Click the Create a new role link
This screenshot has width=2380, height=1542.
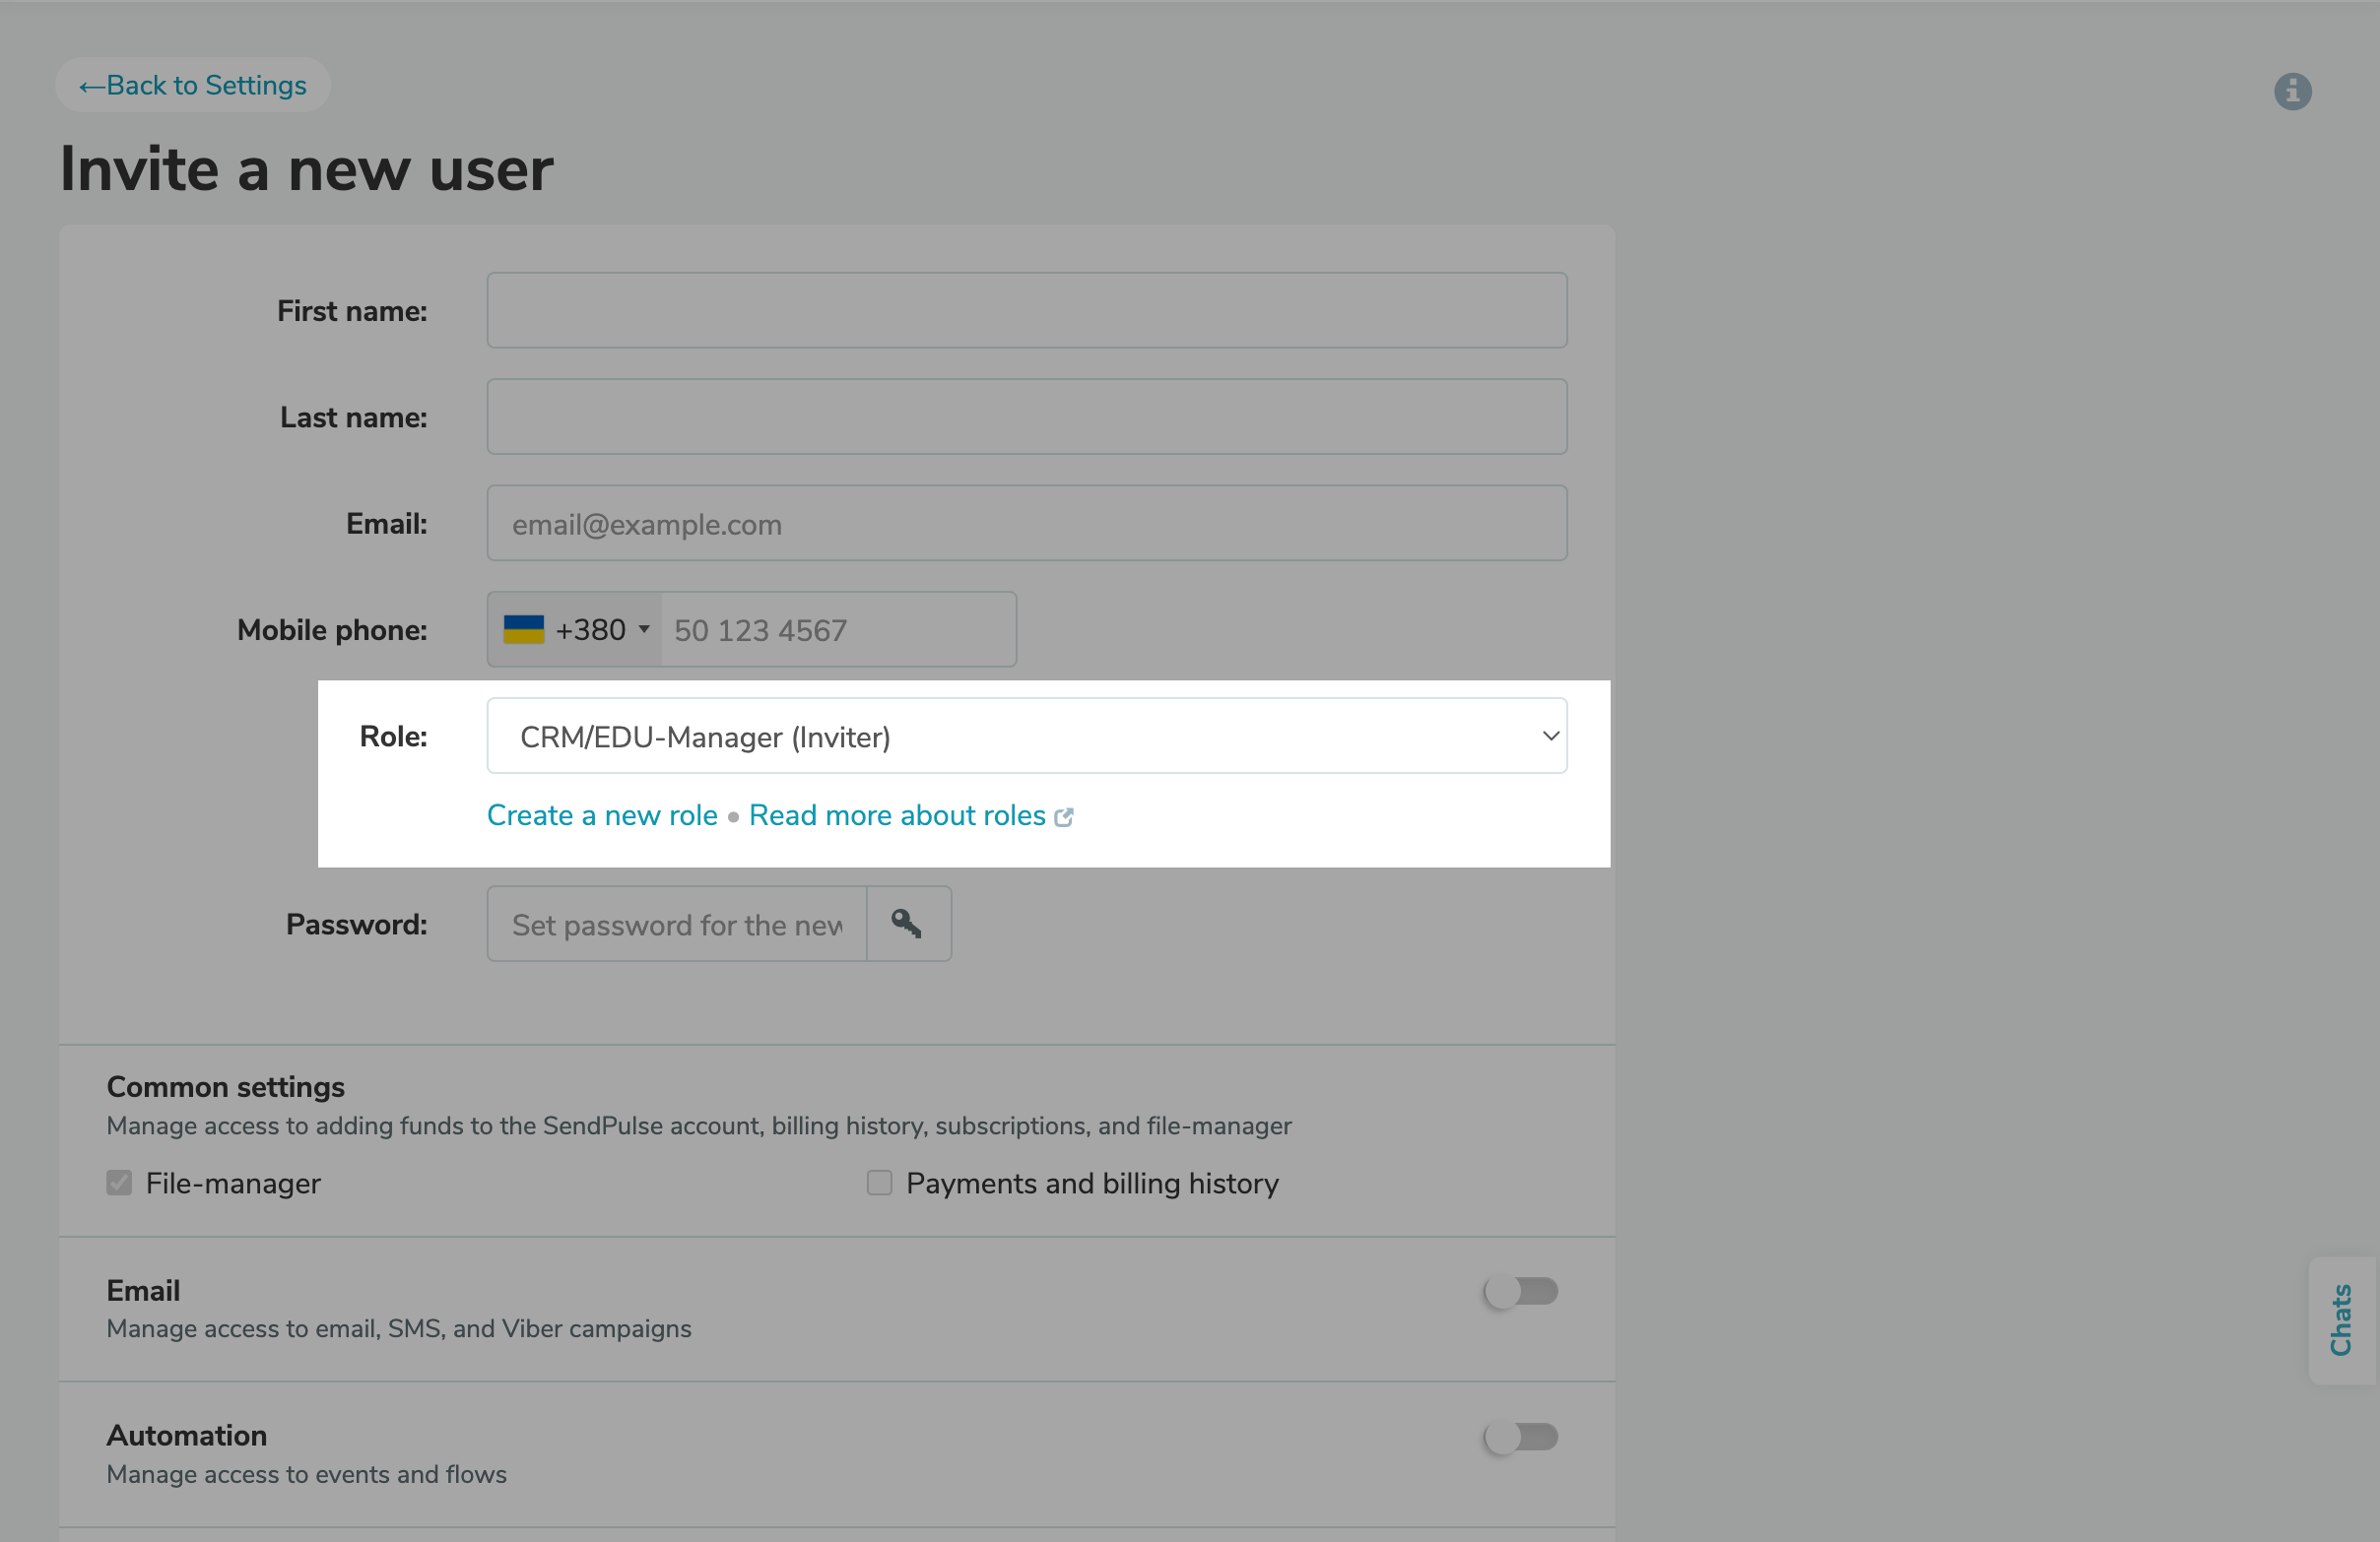click(601, 814)
